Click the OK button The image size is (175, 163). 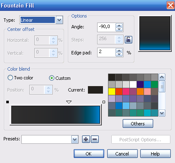pyautogui.click(x=89, y=154)
